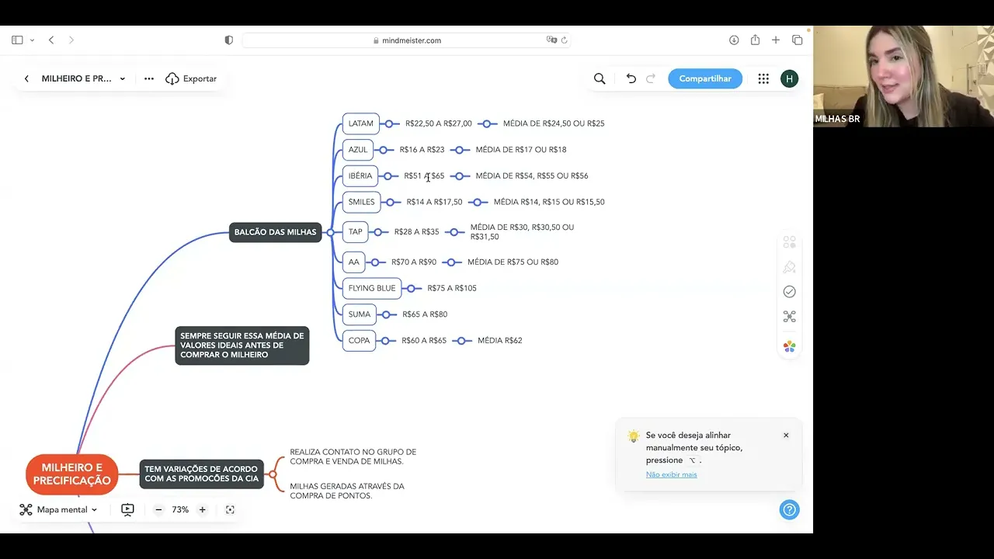Click the Compartilhar button

point(705,78)
